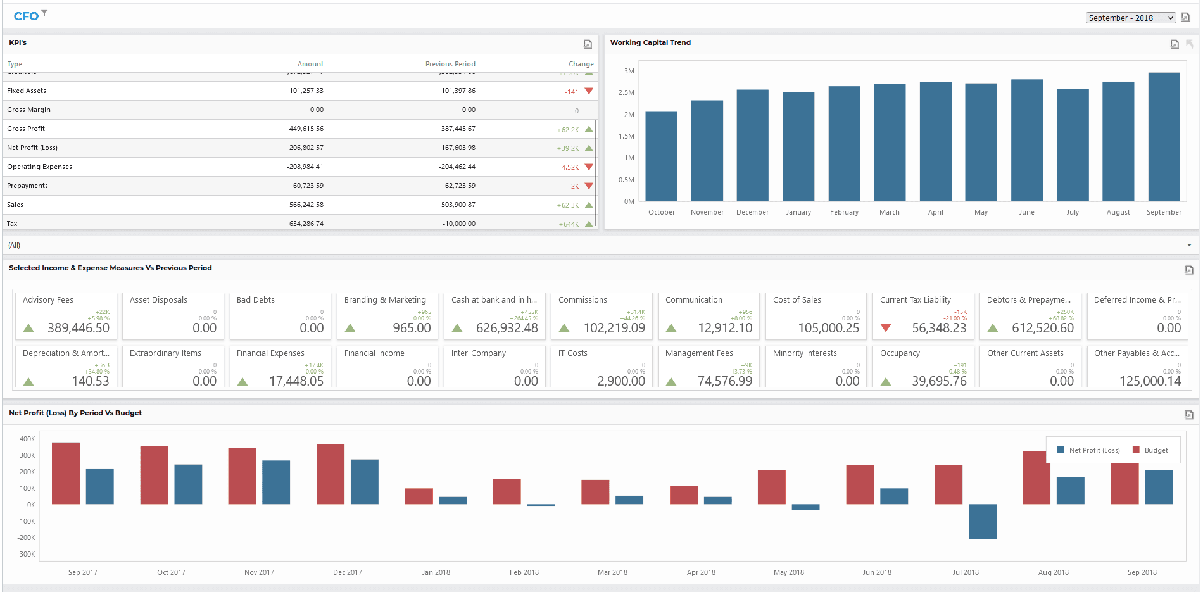The image size is (1203, 592).
Task: Click the KPI table vertical scrollbar
Action: [596, 173]
